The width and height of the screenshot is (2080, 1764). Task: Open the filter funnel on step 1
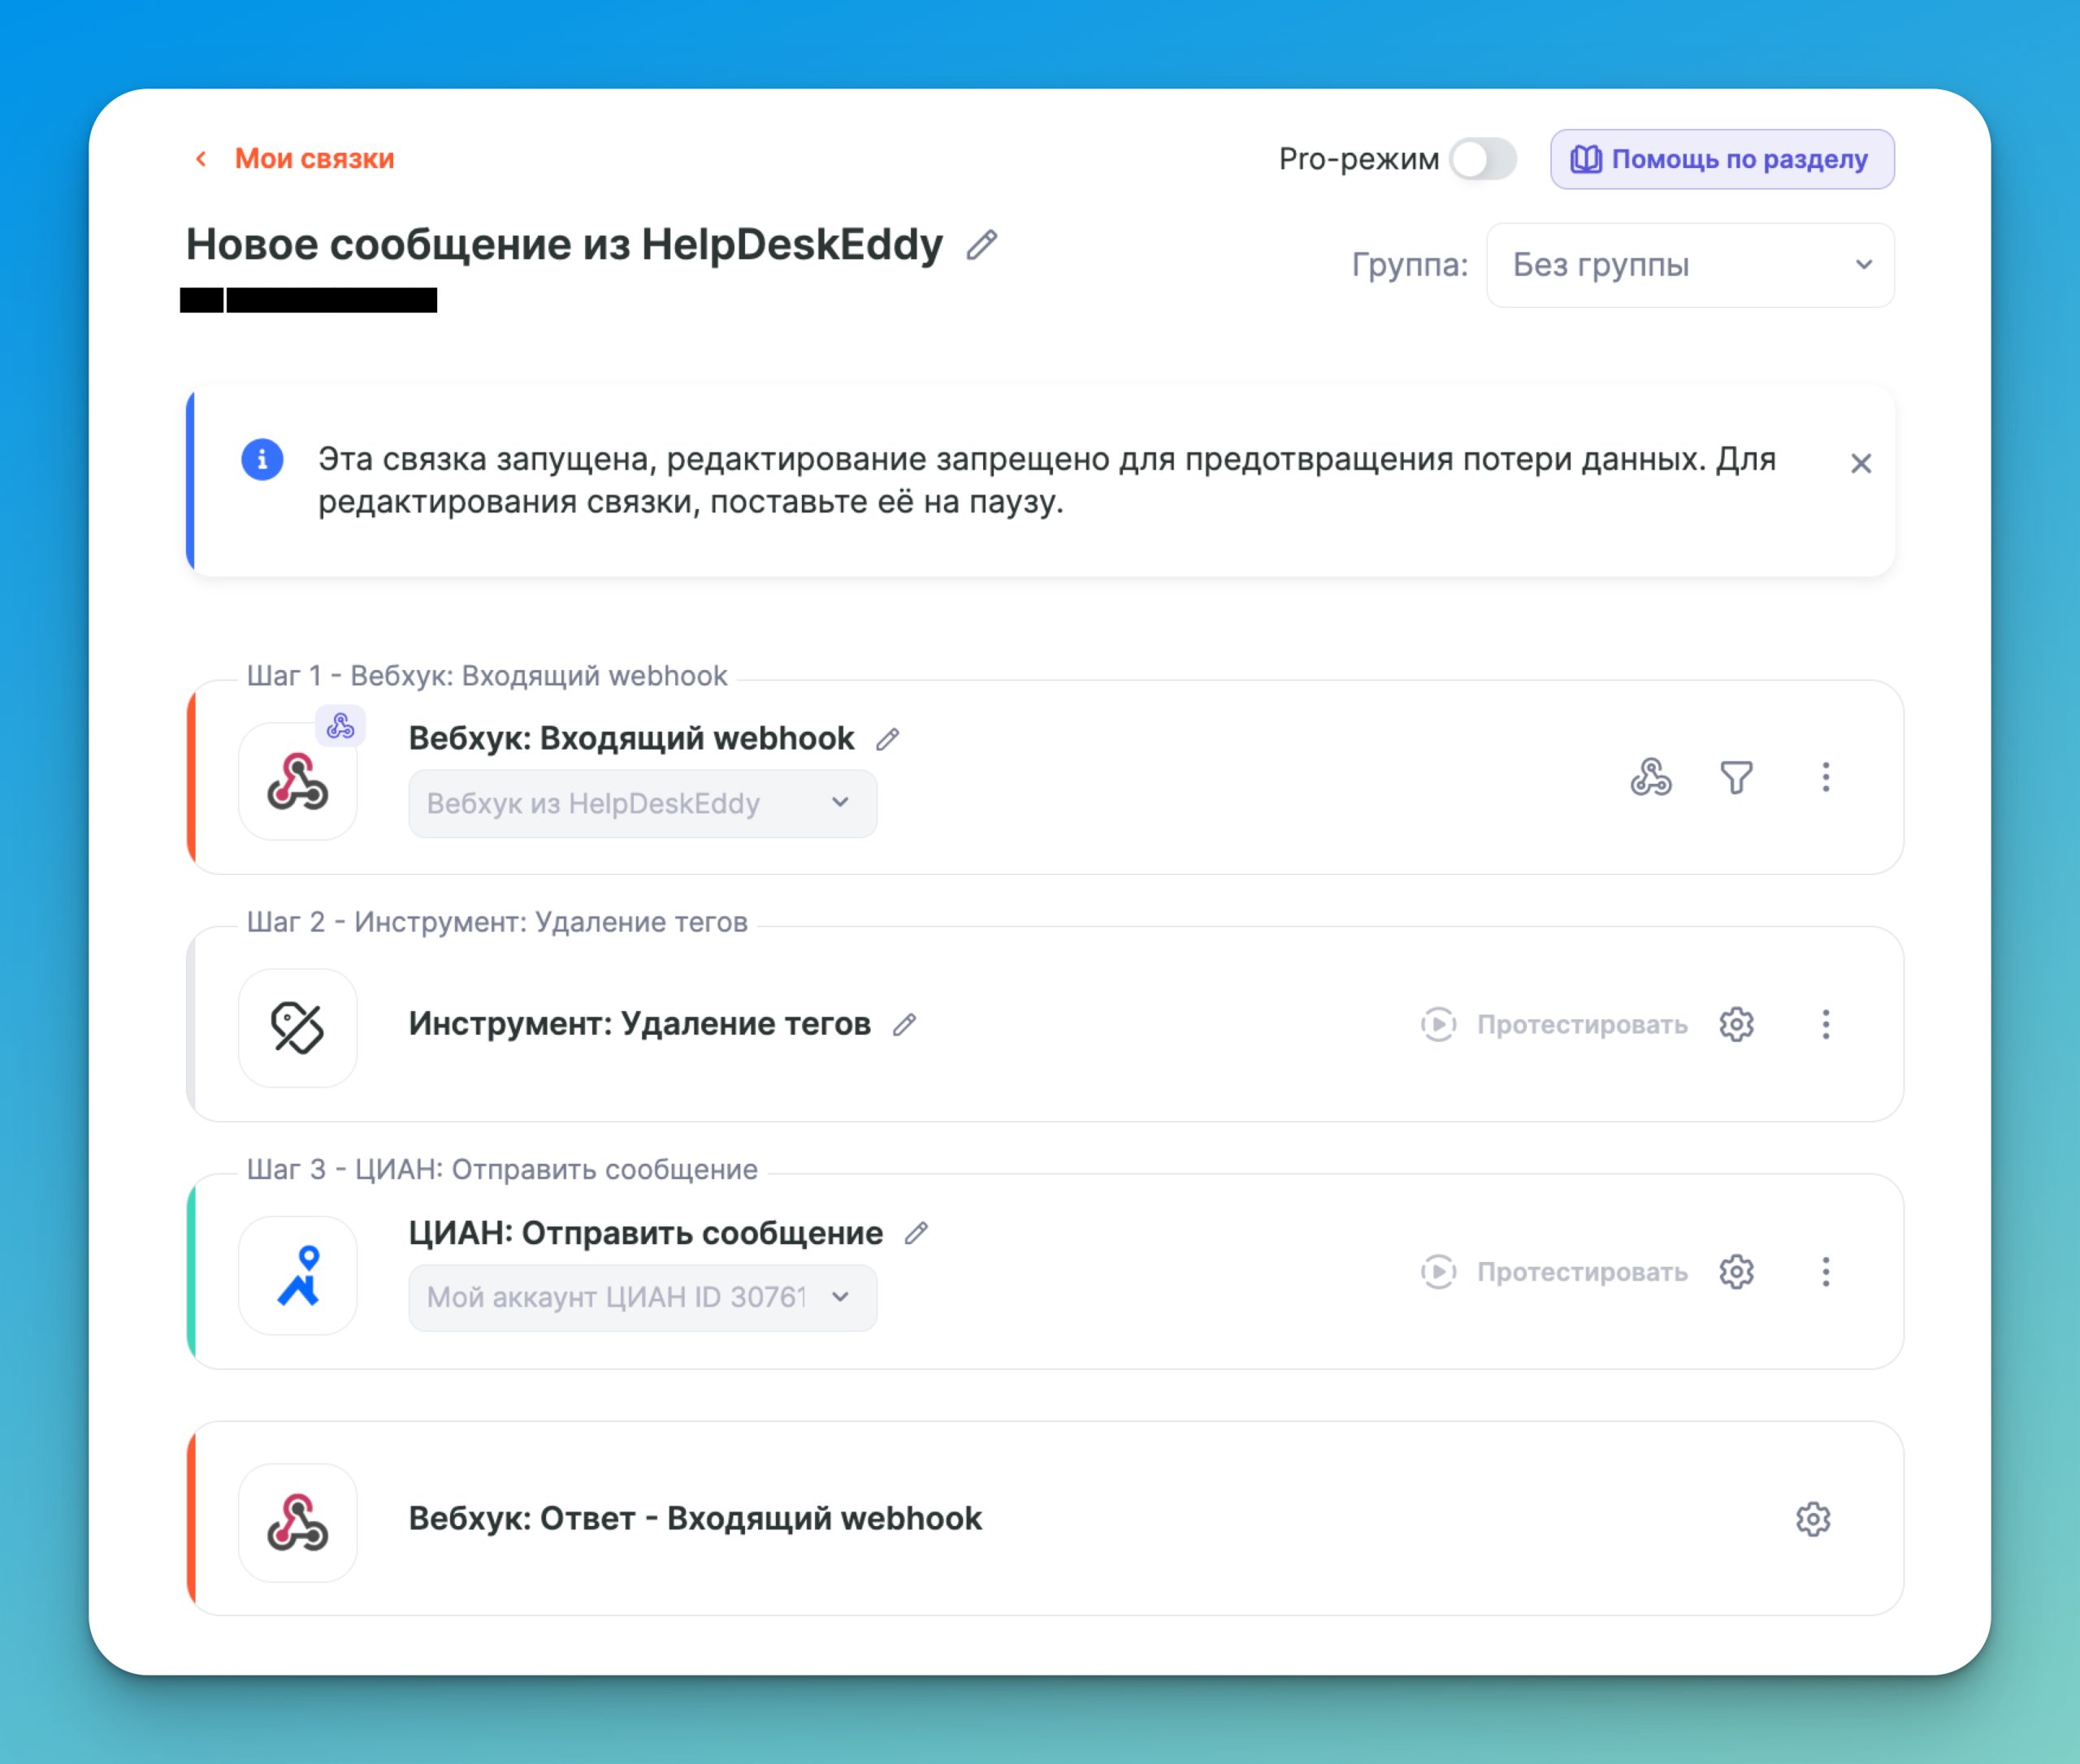[x=1735, y=777]
